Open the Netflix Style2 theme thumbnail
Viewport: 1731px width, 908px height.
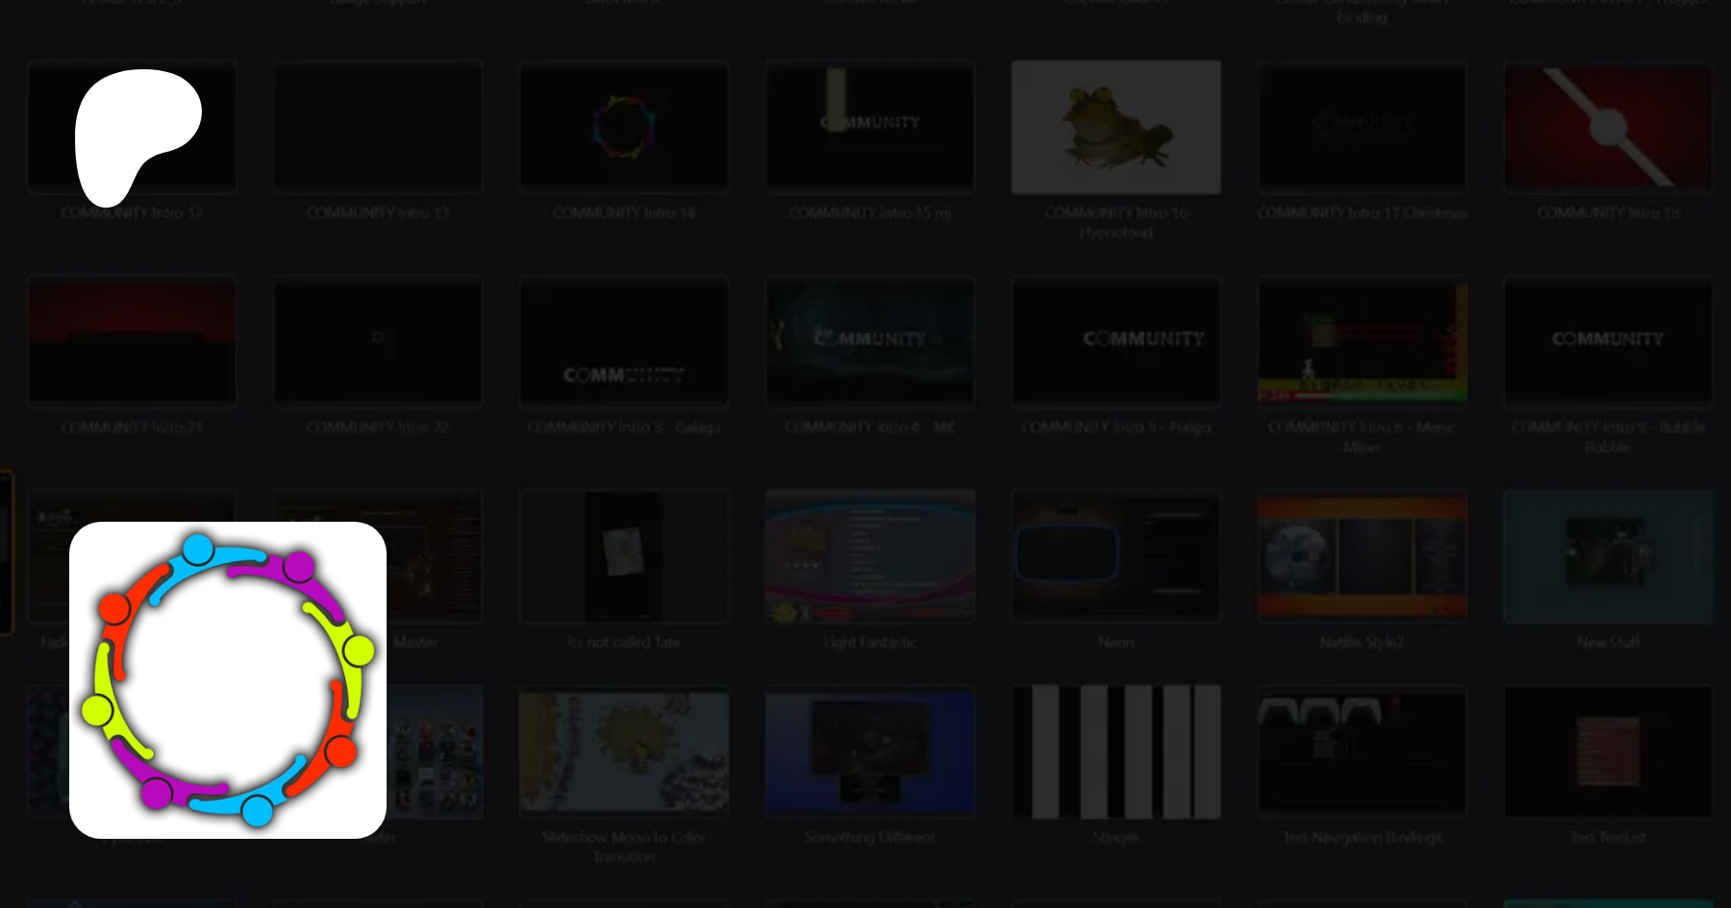[1362, 556]
